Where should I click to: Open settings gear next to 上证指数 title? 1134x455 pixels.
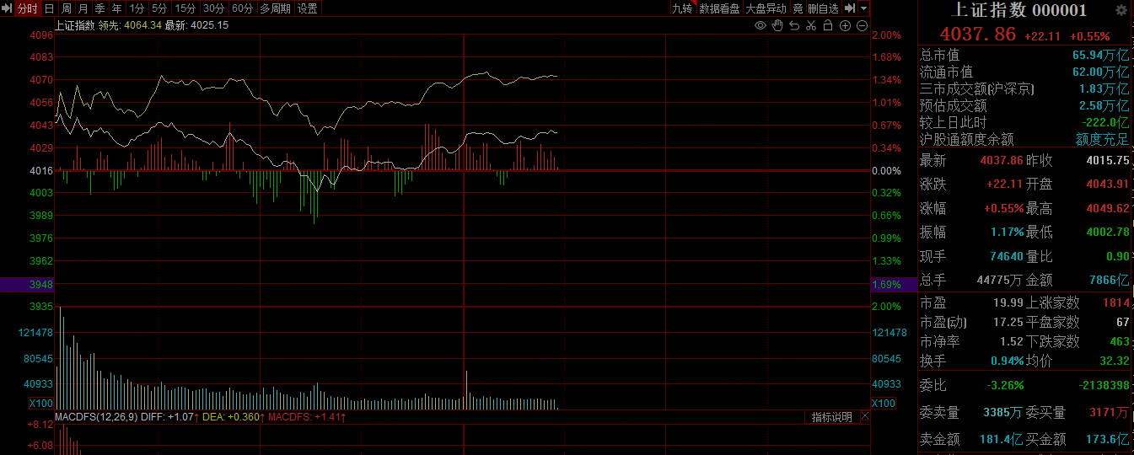[x=1121, y=11]
